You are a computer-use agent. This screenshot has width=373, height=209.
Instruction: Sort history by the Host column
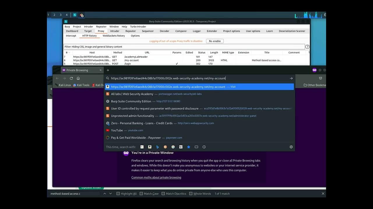point(92,53)
